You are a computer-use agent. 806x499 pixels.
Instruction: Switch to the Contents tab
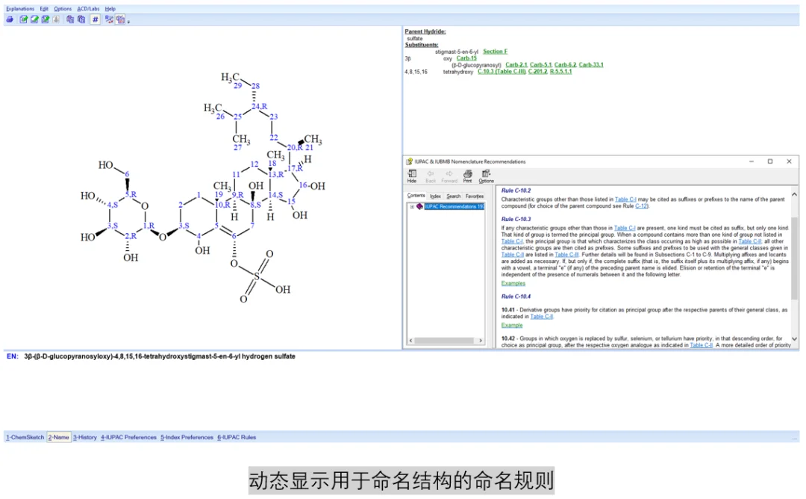[x=416, y=196]
